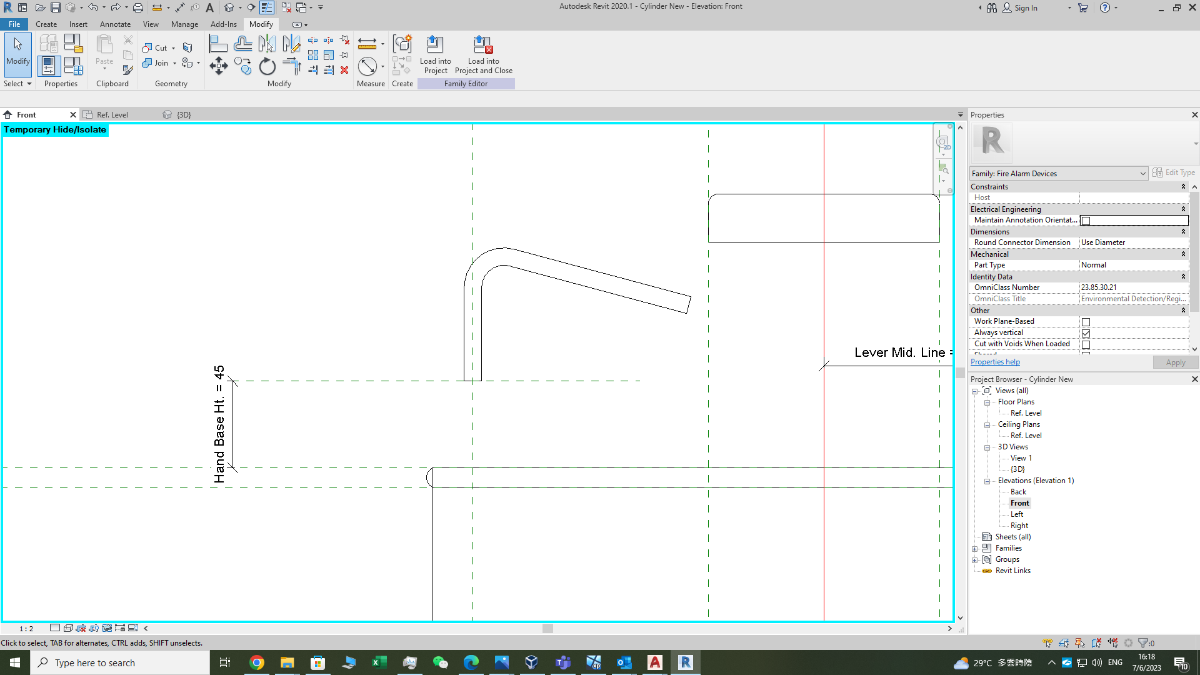Click Load into Project button
Viewport: 1200px width, 675px height.
[436, 53]
